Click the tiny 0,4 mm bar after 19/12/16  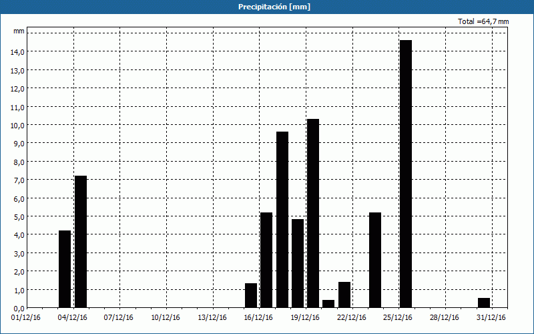[x=328, y=304]
